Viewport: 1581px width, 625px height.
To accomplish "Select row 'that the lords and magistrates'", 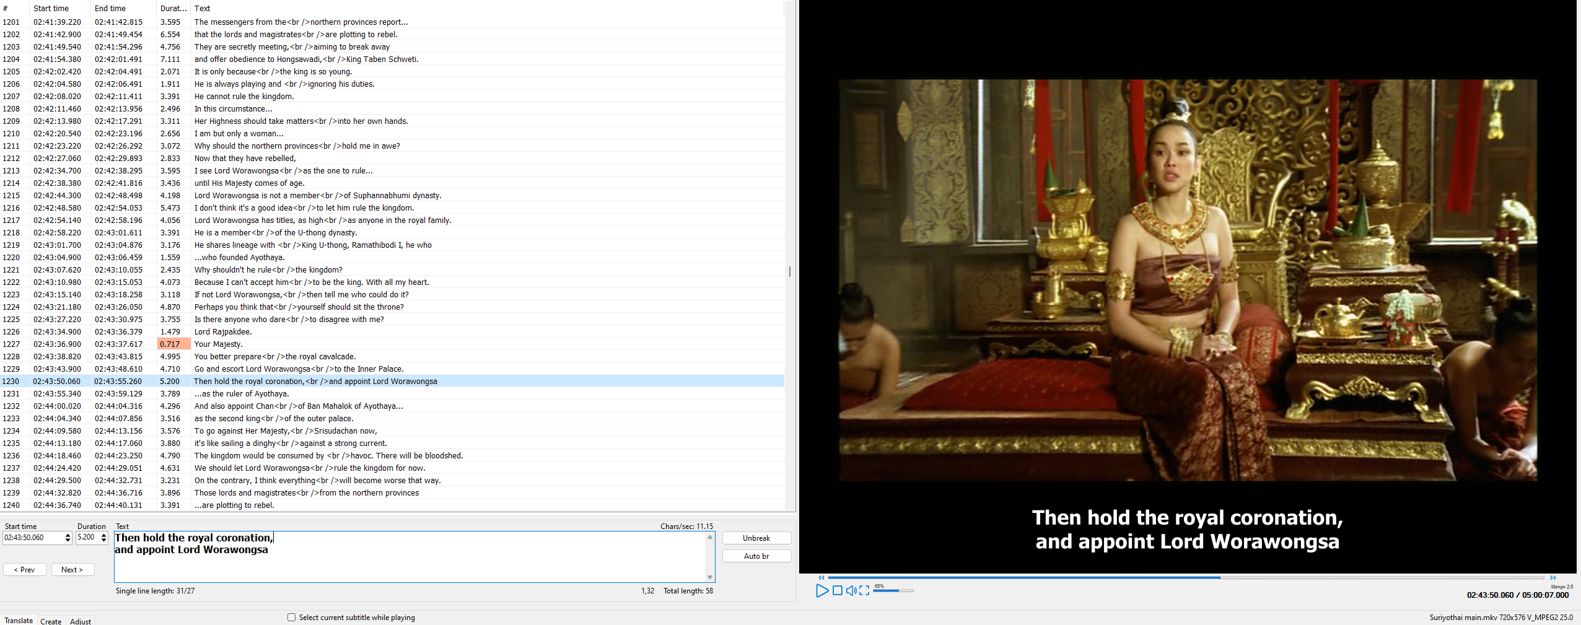I will point(392,34).
